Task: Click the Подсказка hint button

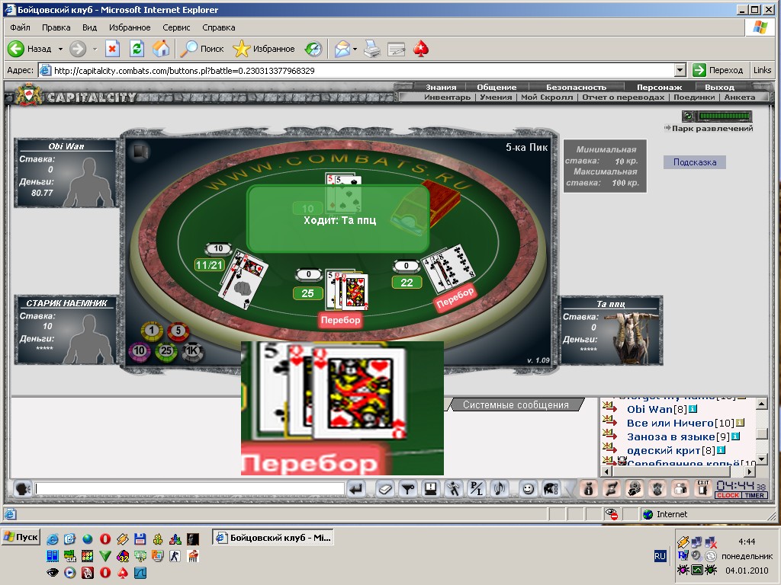Action: [x=694, y=162]
